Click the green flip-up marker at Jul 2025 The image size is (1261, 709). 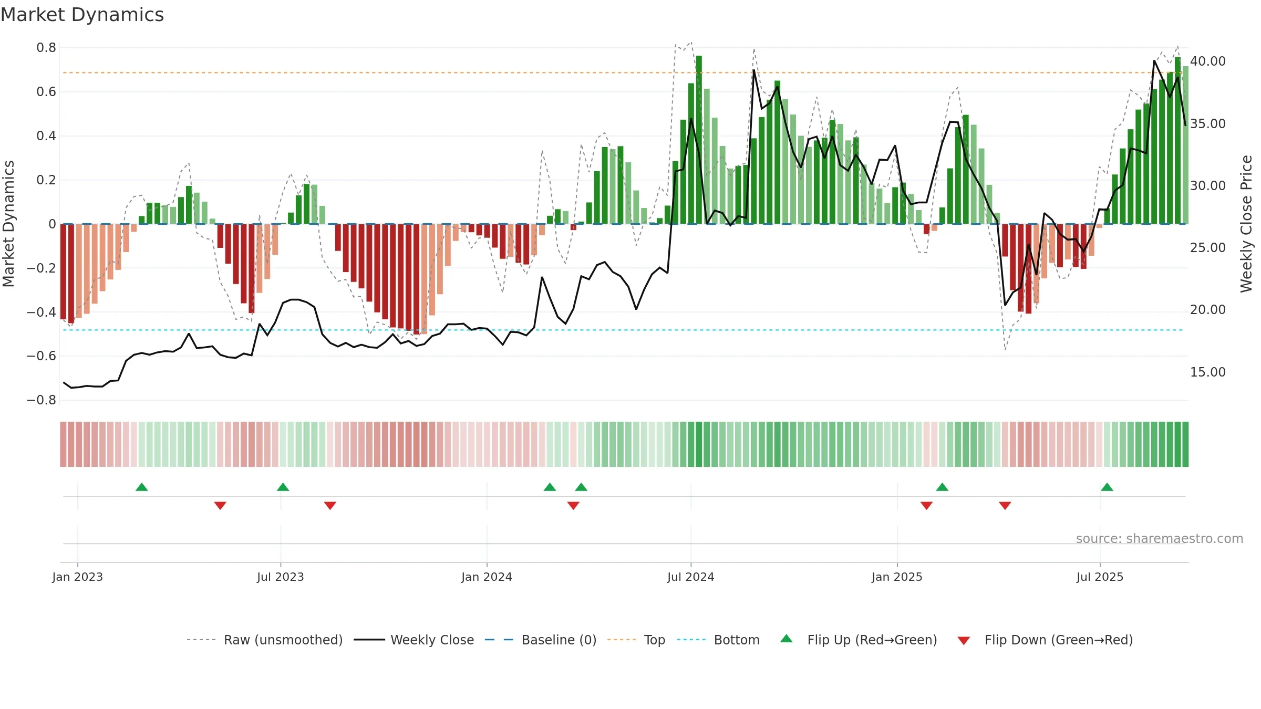coord(1107,487)
